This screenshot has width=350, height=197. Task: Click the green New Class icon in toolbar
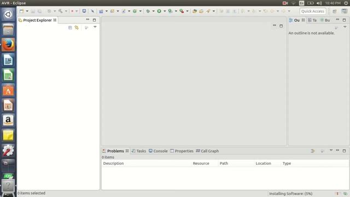[135, 11]
